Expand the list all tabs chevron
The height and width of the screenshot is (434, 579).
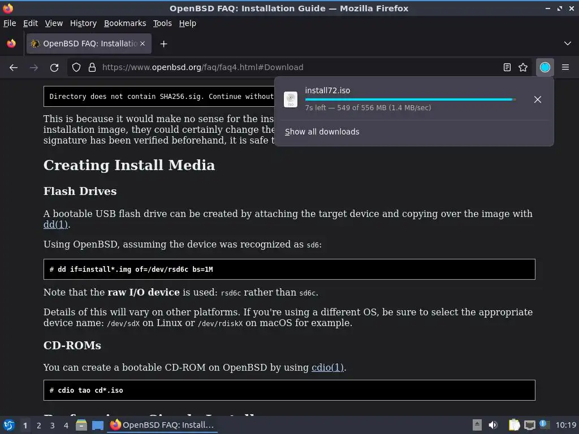(568, 44)
